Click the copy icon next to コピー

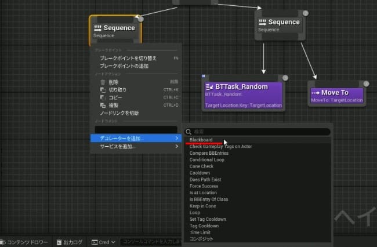[103, 97]
